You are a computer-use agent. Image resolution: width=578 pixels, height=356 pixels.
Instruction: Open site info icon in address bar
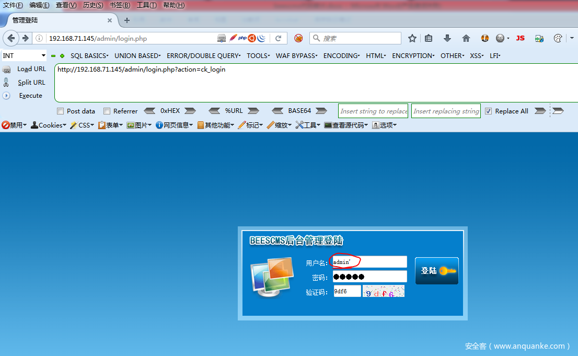tap(39, 38)
